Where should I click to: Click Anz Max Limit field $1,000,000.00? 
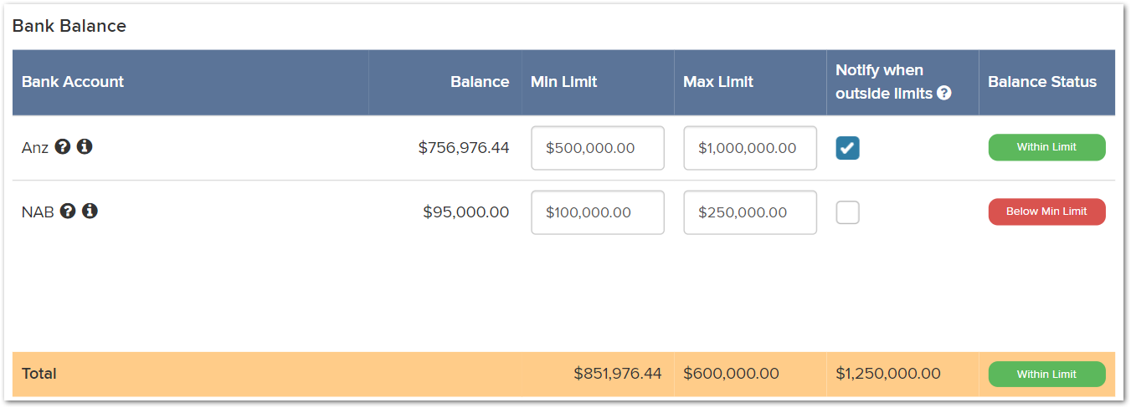(750, 148)
